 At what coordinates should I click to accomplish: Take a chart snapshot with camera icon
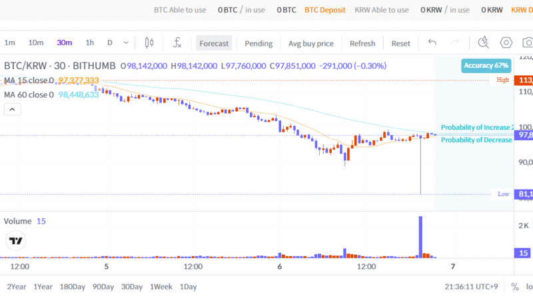click(x=528, y=43)
